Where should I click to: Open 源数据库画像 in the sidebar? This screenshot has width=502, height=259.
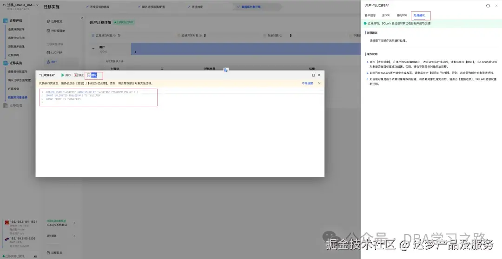[x=16, y=46]
